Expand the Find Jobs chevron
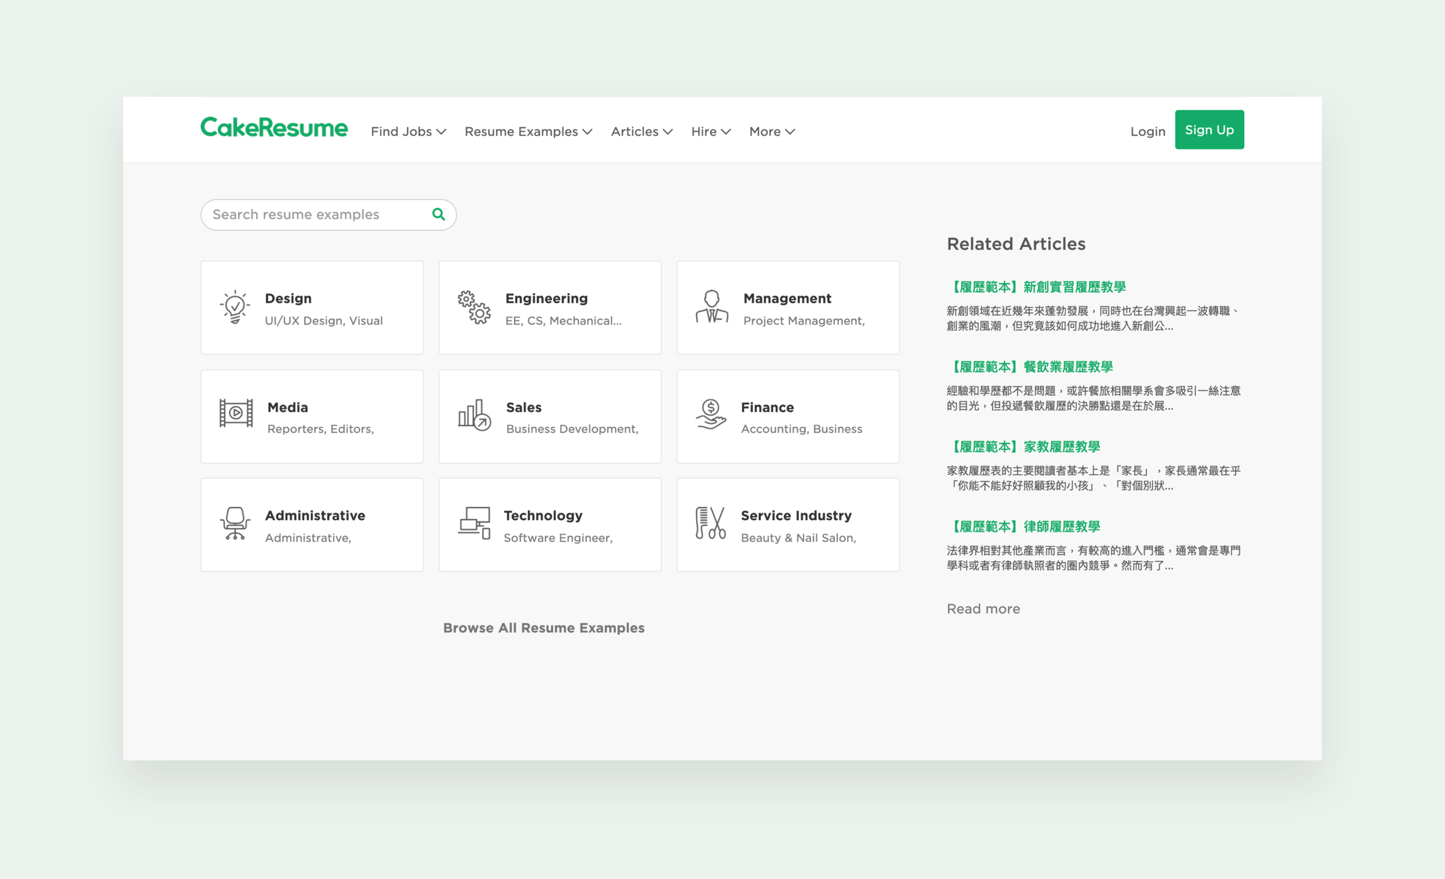This screenshot has height=879, width=1445. coord(441,132)
